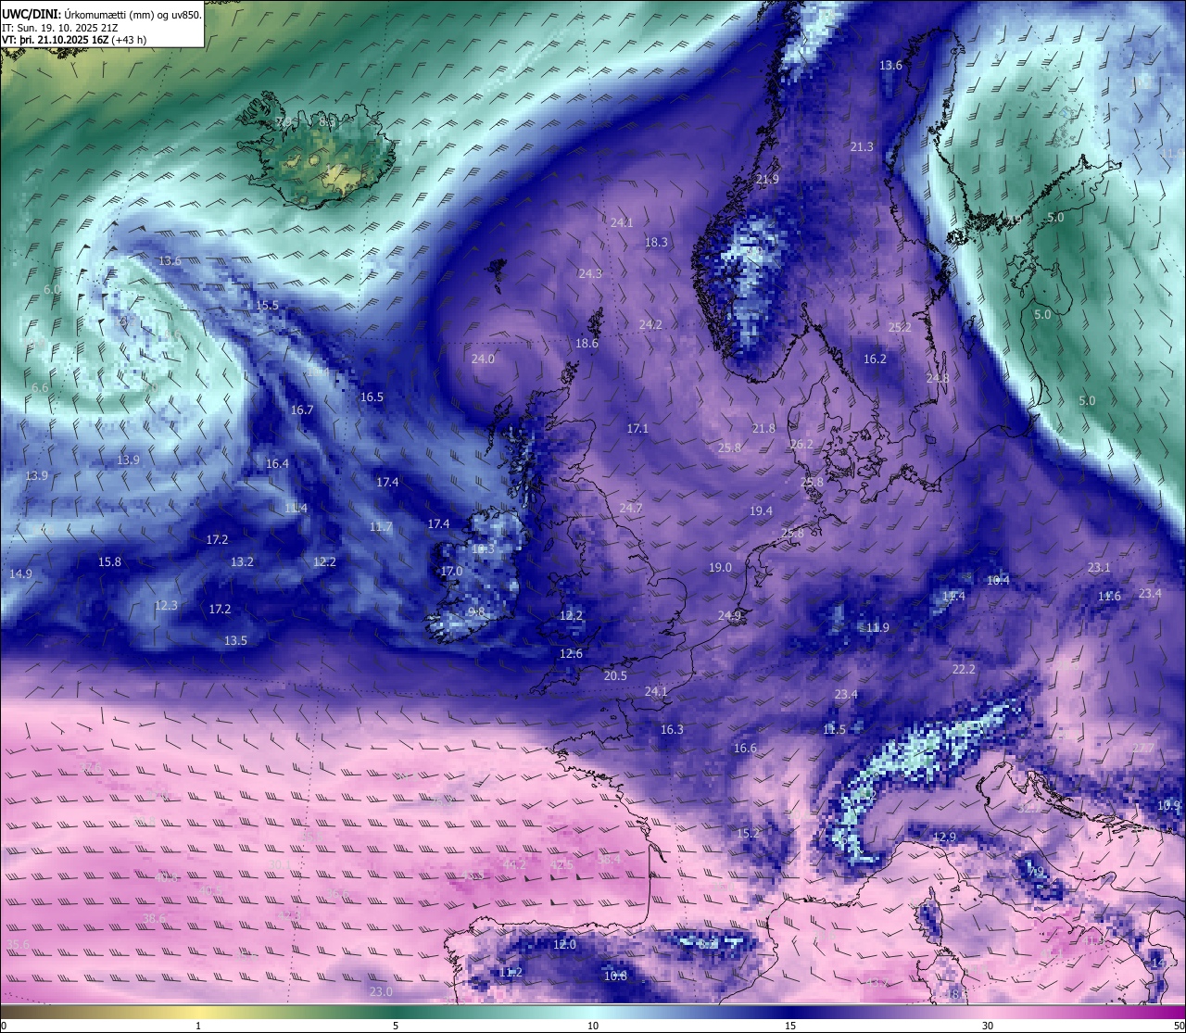Click the colorbar tick labeled 1
Image resolution: width=1186 pixels, height=1033 pixels.
pos(198,1026)
